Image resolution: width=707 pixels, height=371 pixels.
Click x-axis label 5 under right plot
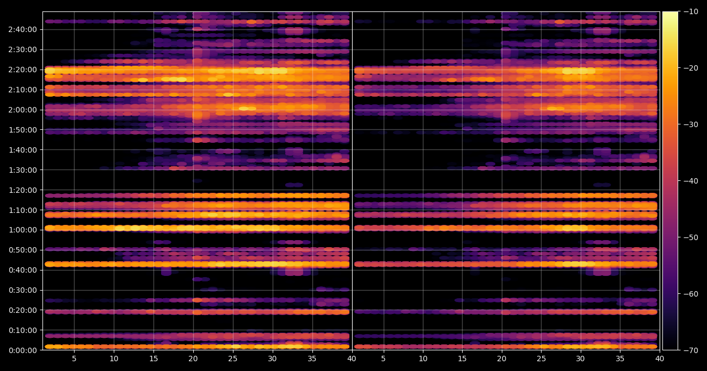[383, 359]
